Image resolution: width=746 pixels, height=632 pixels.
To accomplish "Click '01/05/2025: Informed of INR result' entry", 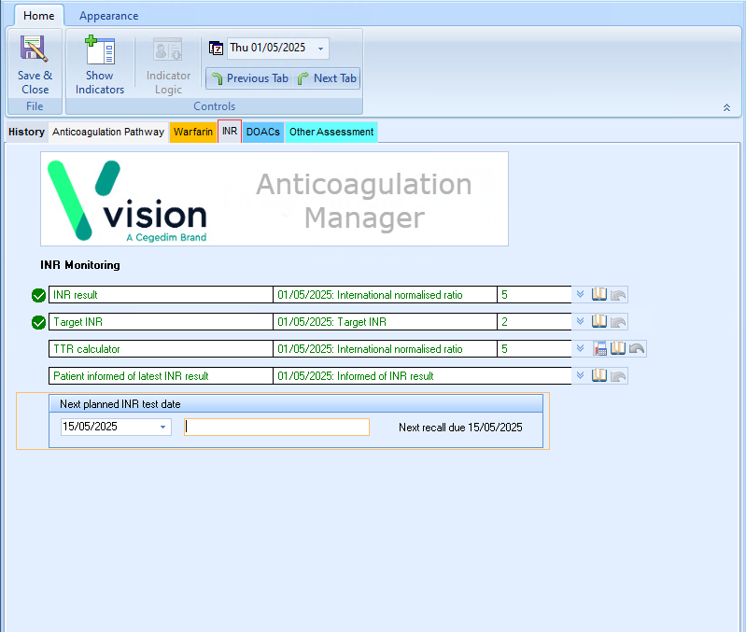I will (x=356, y=376).
